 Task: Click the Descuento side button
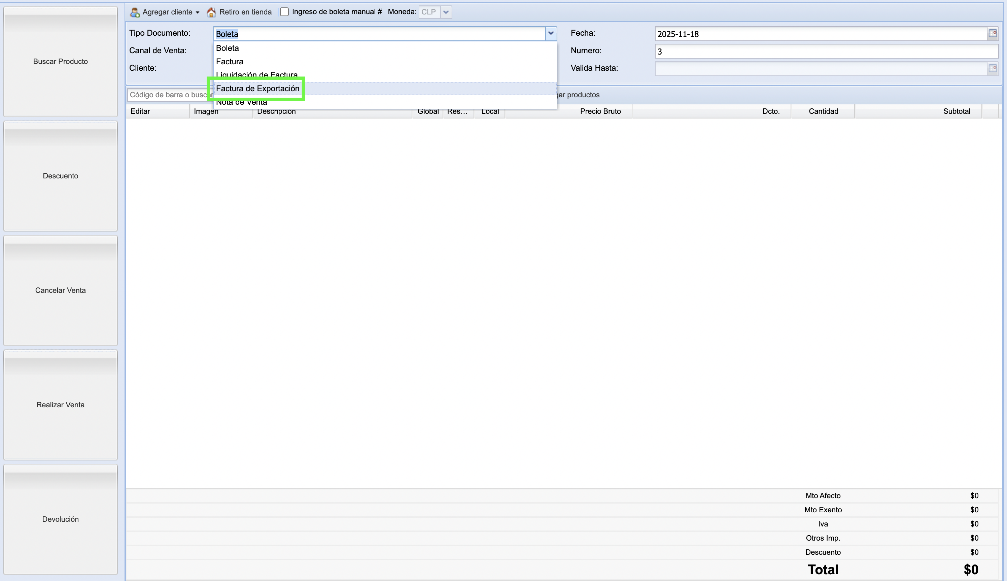[x=61, y=176]
